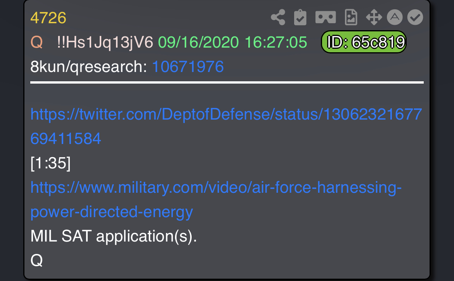This screenshot has width=454, height=281.
Task: Click the orange Q author name
Action: pos(37,43)
